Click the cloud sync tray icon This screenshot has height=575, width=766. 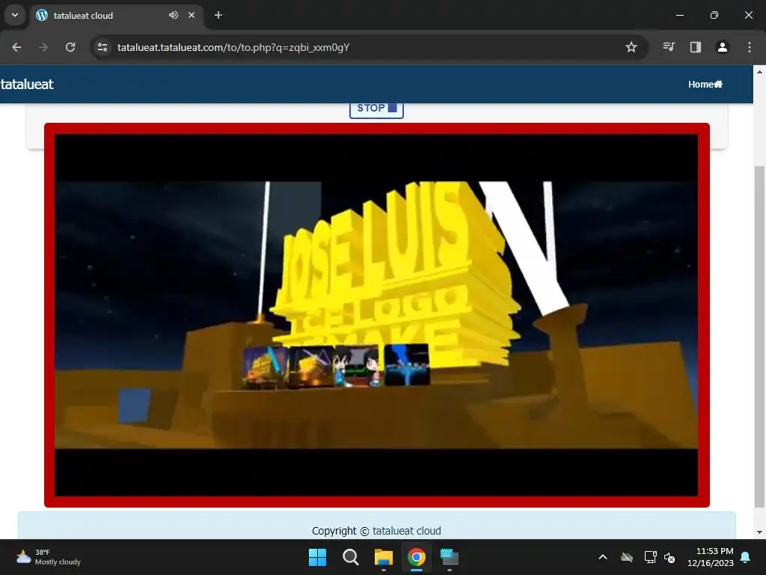pyautogui.click(x=627, y=557)
